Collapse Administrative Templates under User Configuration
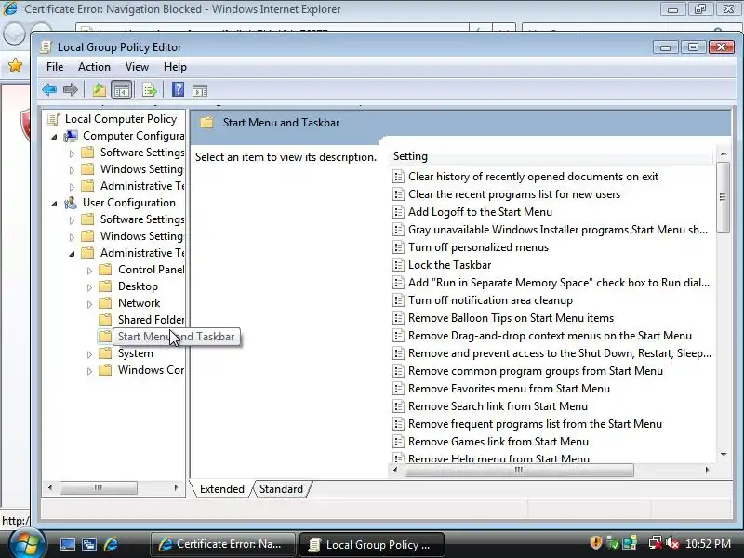Viewport: 744px width, 558px height. pyautogui.click(x=72, y=254)
